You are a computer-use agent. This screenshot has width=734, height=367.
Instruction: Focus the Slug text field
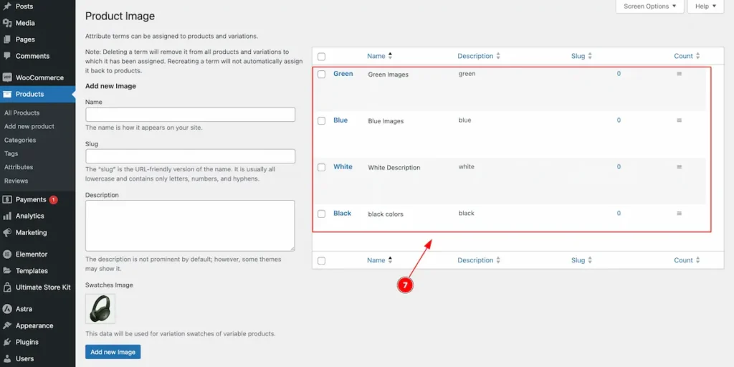coord(190,156)
